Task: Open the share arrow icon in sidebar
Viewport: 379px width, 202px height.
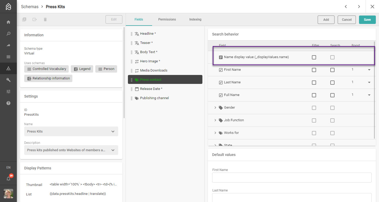Action: click(8, 45)
